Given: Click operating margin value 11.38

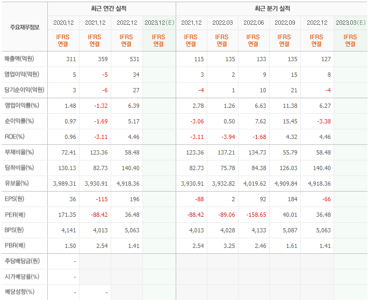Looking at the screenshot, I should click(290, 106).
